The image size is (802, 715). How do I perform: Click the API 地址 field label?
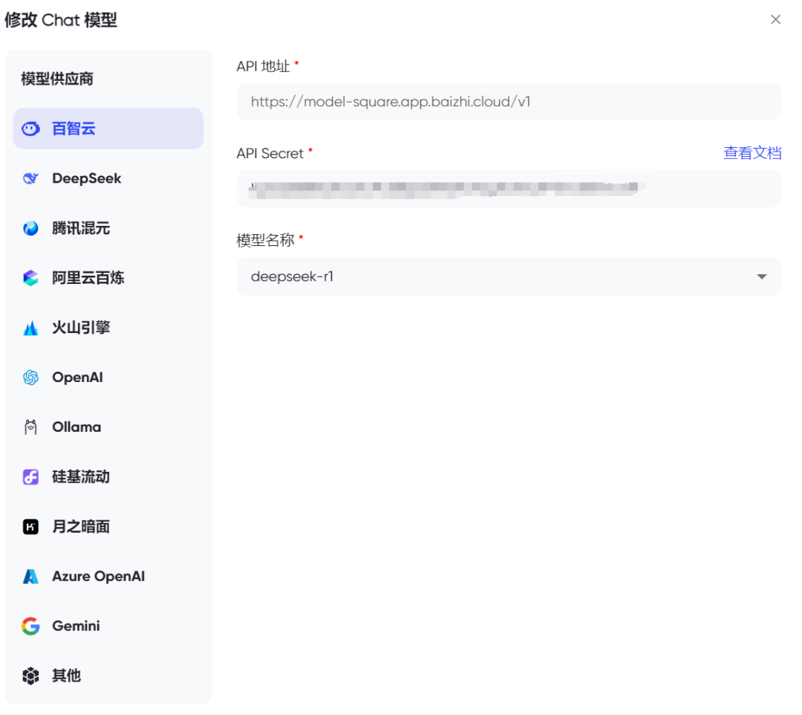point(263,67)
